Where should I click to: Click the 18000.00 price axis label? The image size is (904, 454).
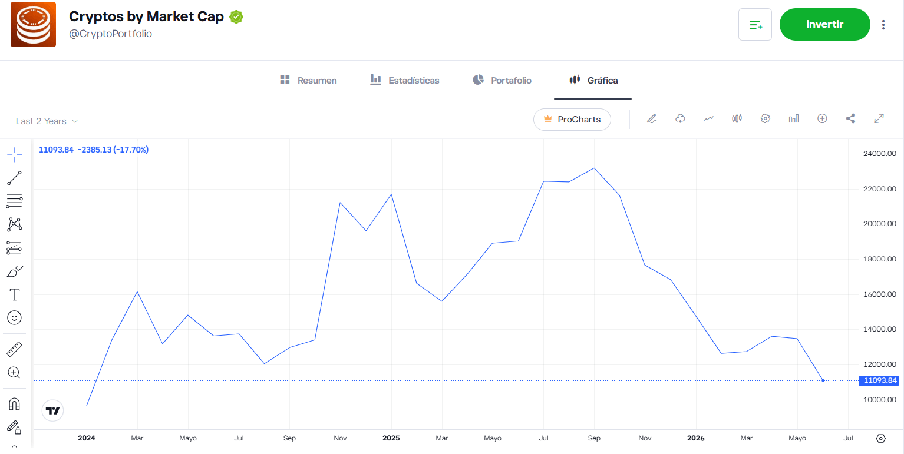[879, 259]
